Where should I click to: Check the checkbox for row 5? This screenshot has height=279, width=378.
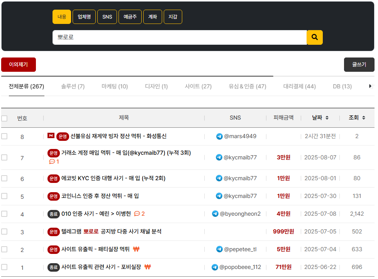coord(4,196)
